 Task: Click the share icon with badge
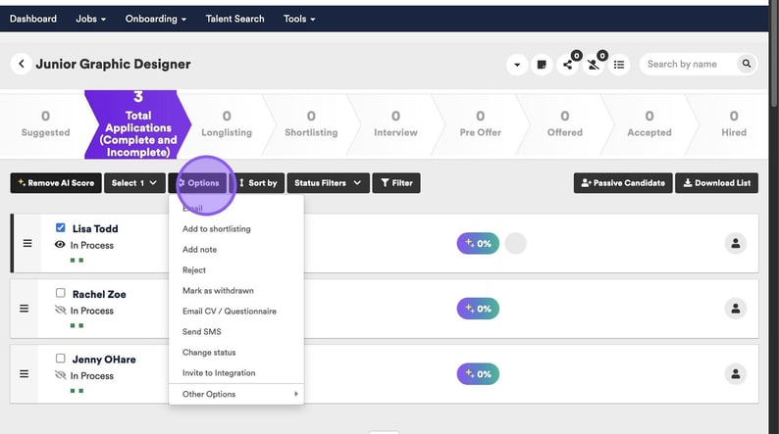point(567,65)
